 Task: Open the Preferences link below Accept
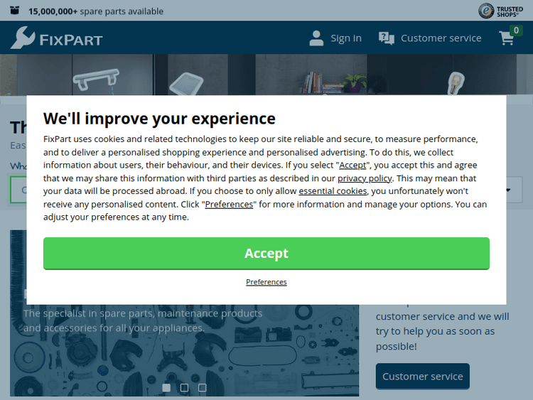point(266,282)
